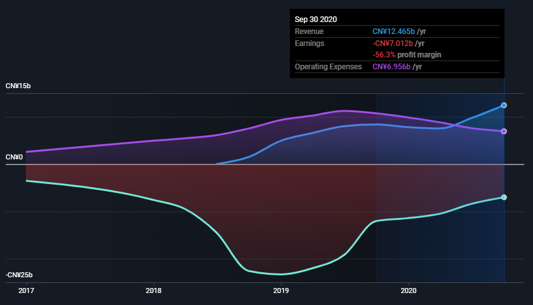Click the CN¥0 y-axis label
The height and width of the screenshot is (305, 533).
pos(15,157)
